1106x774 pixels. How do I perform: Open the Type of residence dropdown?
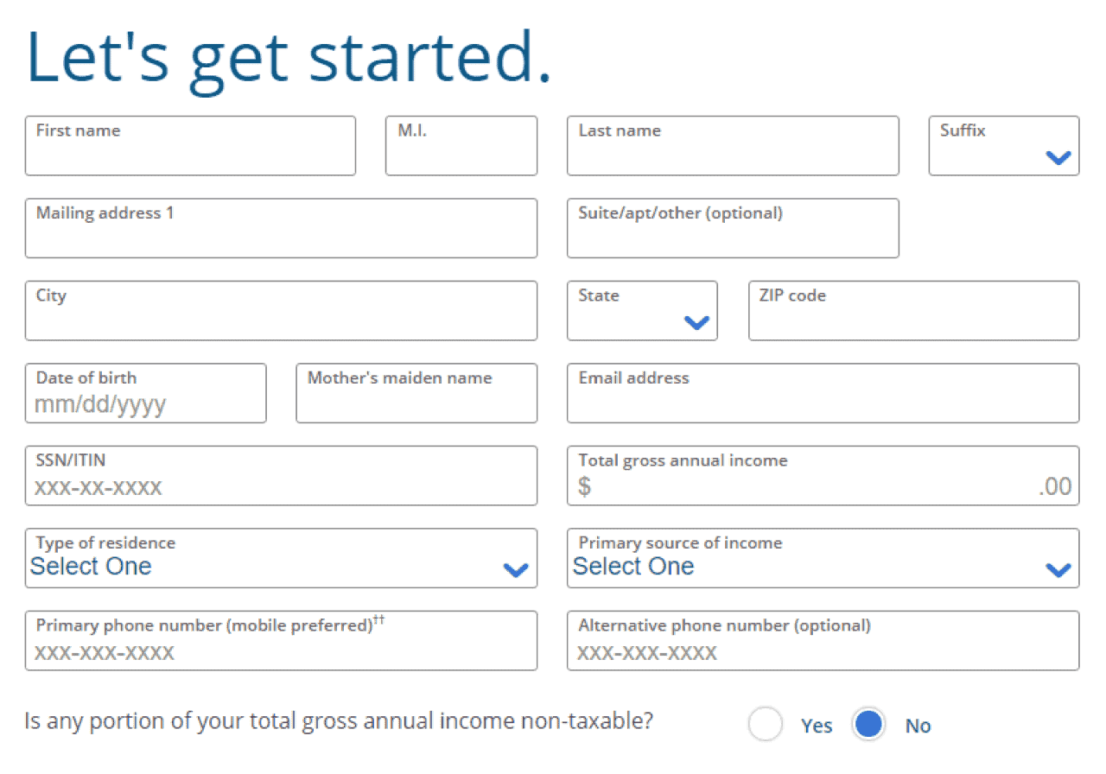pyautogui.click(x=516, y=570)
